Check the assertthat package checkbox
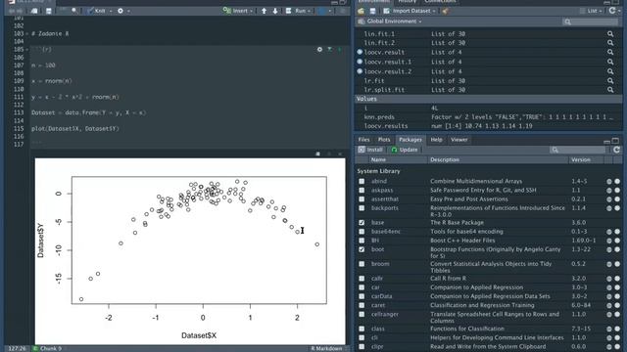Image resolution: width=627 pixels, height=352 pixels. coord(362,199)
